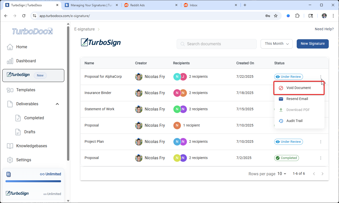339x203 pixels.
Task: Click the address bar URL
Action: (65, 16)
